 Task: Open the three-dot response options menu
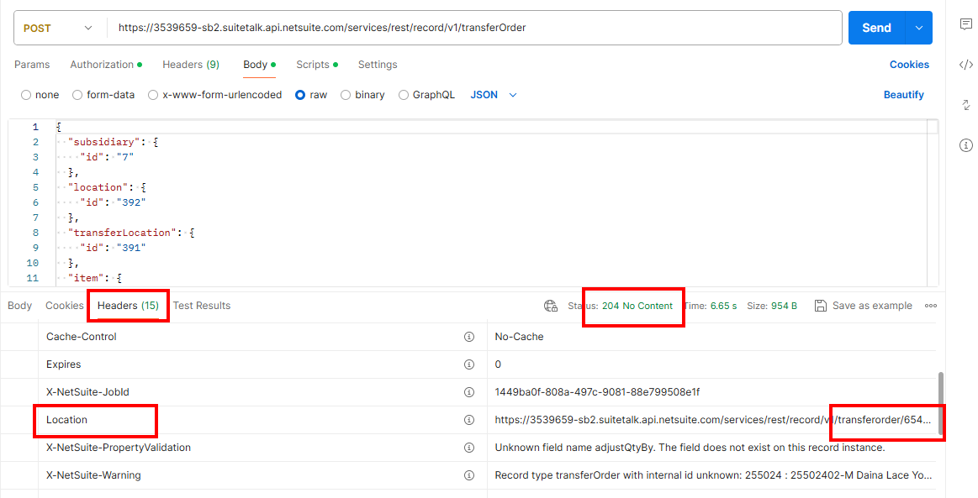930,306
